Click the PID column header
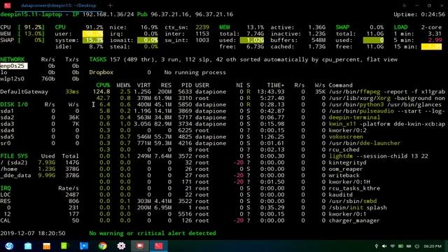 (x=187, y=85)
